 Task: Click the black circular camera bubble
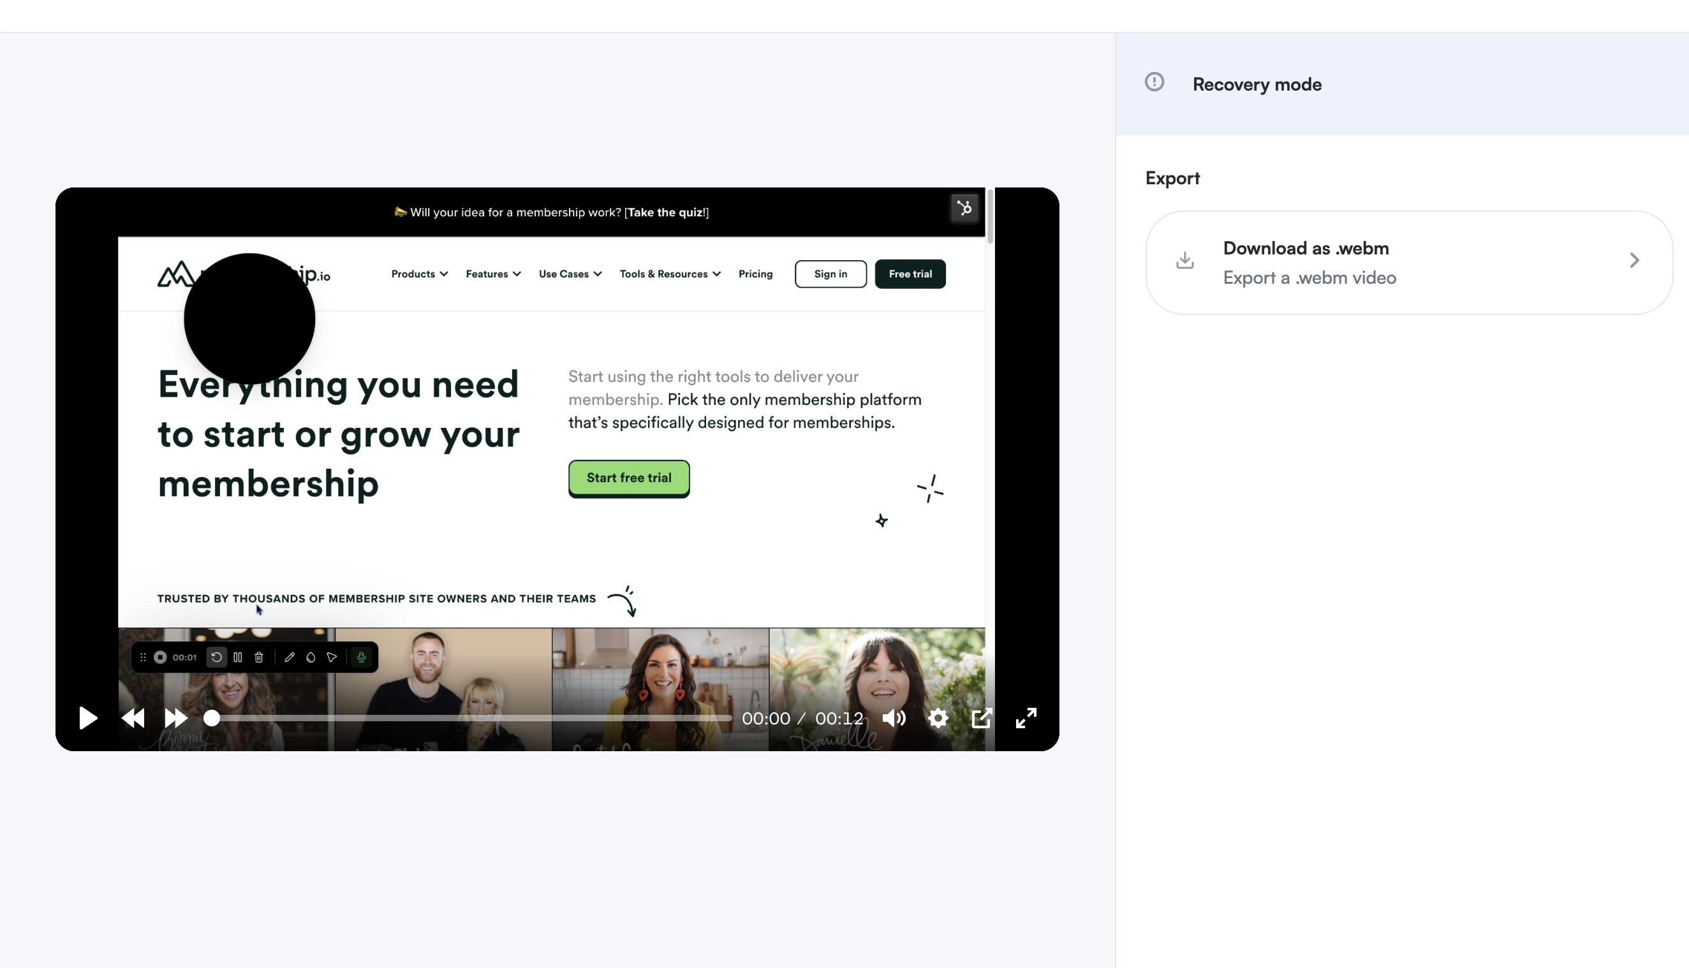point(249,318)
